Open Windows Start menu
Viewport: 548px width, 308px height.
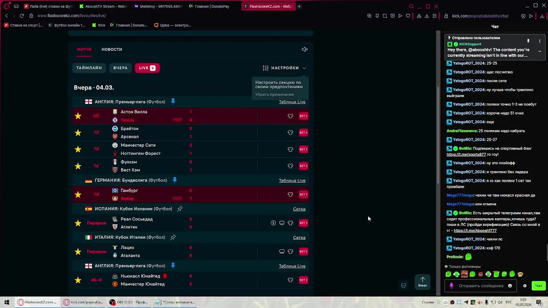[x=7, y=302]
